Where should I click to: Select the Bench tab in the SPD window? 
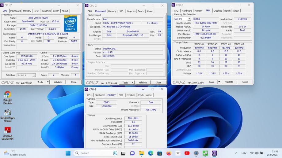tap(227, 11)
